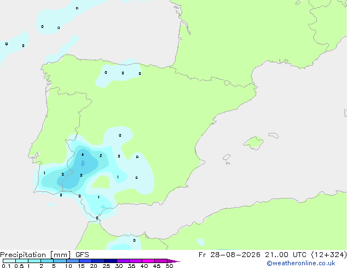Open the weatheronline.co.uk copyright link
Screen dimensions: 347x268
click(301, 263)
